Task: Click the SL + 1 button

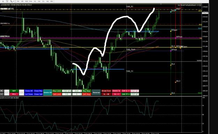Action: [116, 94]
